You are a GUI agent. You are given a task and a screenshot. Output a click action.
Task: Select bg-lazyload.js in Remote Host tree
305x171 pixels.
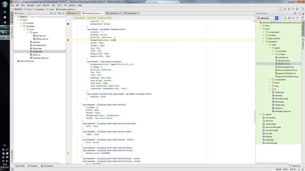[283, 60]
